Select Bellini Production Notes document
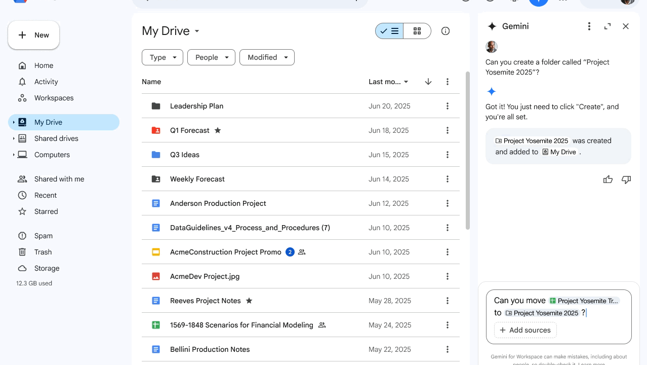Image resolution: width=647 pixels, height=365 pixels. click(x=301, y=349)
